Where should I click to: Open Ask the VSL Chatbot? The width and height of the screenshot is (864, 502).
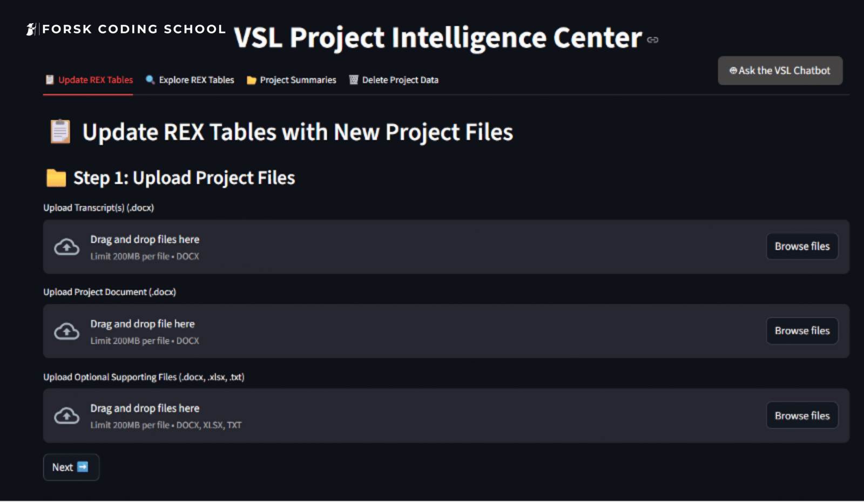pyautogui.click(x=780, y=71)
